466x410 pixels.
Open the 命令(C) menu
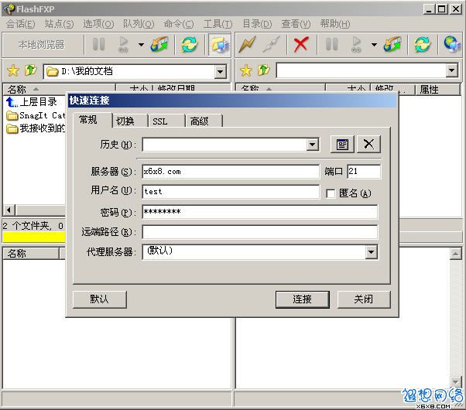(179, 24)
